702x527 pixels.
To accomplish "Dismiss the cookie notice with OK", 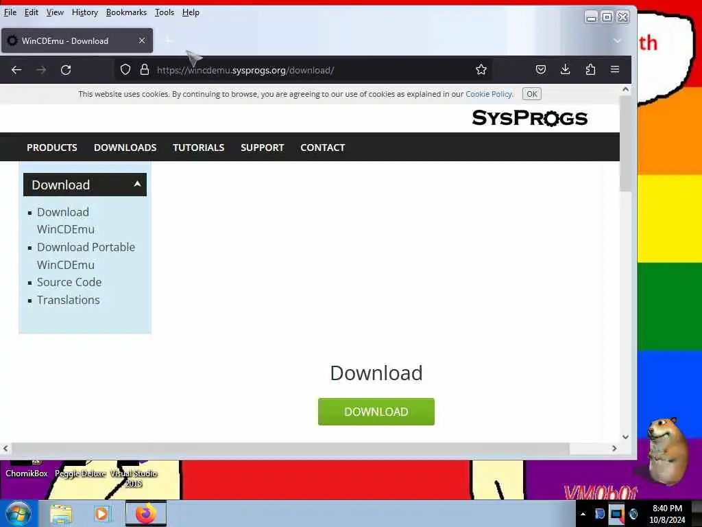I will (x=532, y=94).
